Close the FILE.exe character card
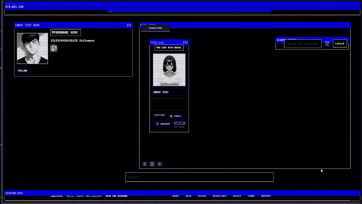Image resolution: width=362 pixels, height=204 pixels. click(x=186, y=42)
